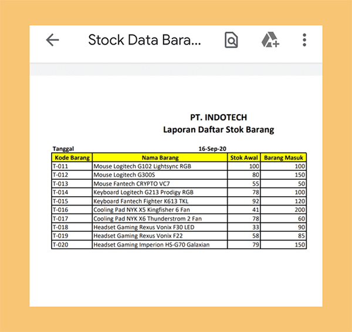Select Stok Awal value 92 for T-015
The height and width of the screenshot is (332, 352).
[244, 201]
